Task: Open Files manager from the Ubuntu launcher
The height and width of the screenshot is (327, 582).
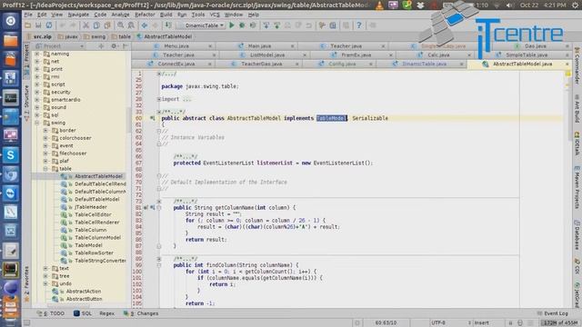Action: tap(10, 40)
